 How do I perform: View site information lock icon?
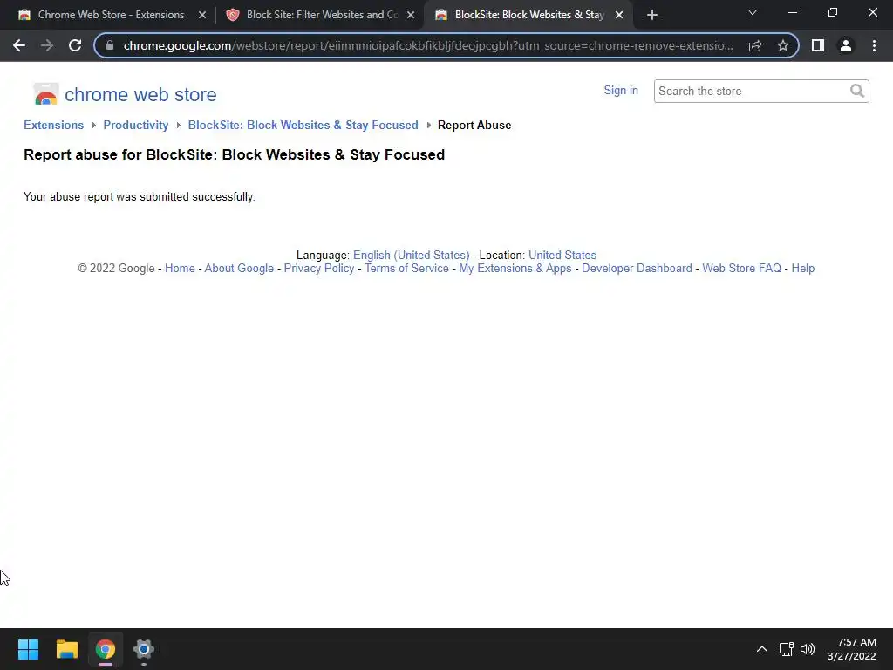pos(110,45)
